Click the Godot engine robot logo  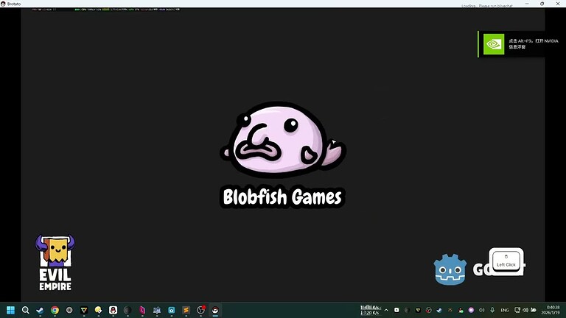click(449, 269)
